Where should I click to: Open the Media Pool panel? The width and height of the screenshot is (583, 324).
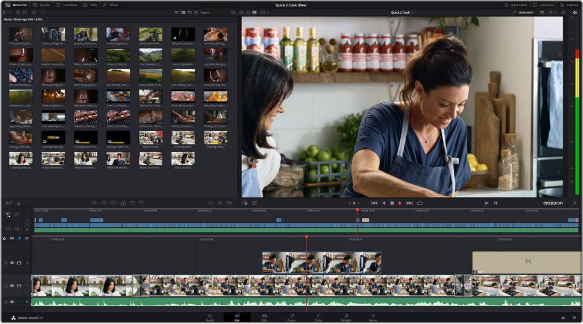(x=17, y=5)
